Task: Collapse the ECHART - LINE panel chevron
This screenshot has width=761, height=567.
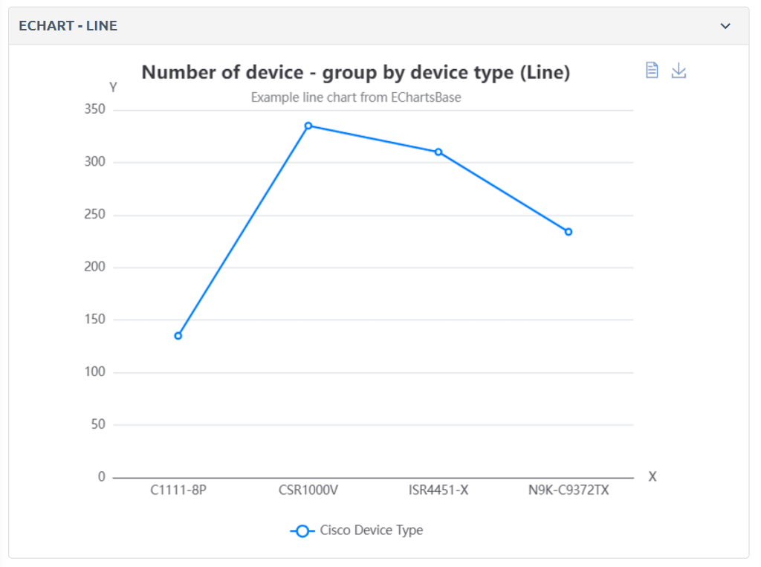Action: [x=725, y=26]
